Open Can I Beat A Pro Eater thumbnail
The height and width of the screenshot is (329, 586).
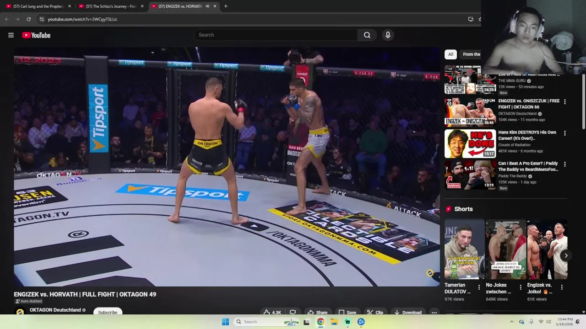[x=470, y=175]
